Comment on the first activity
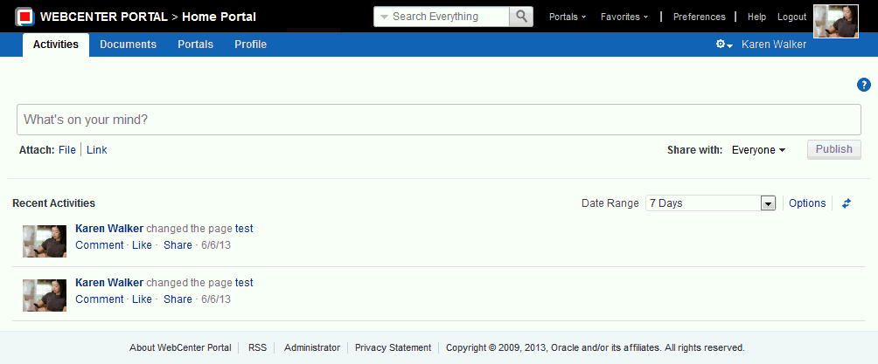878x364 pixels. click(100, 245)
